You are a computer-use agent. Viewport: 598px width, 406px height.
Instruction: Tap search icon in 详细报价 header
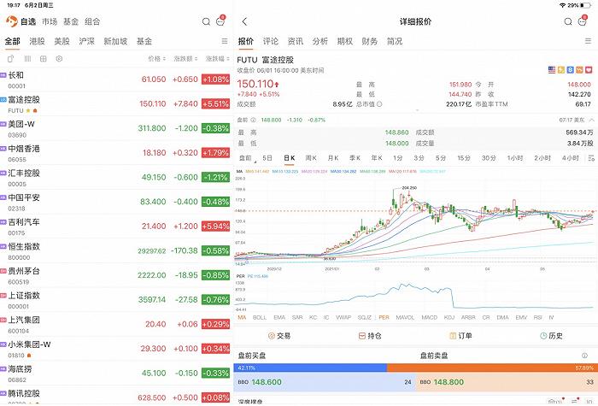tap(568, 21)
